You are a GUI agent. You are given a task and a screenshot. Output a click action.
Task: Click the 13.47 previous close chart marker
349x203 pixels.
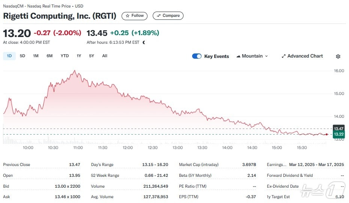point(338,128)
